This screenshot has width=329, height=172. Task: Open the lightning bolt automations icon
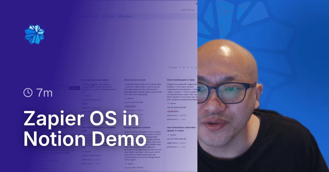pyautogui.click(x=188, y=67)
